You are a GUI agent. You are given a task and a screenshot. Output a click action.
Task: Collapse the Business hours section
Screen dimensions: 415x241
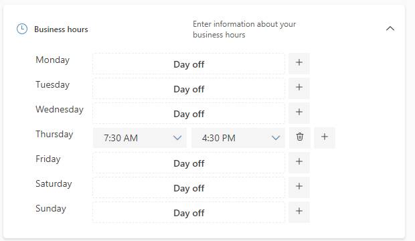click(x=390, y=29)
